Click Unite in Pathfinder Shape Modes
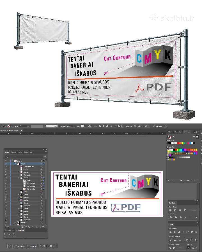Screen dimensions: 202x252 click(170, 210)
